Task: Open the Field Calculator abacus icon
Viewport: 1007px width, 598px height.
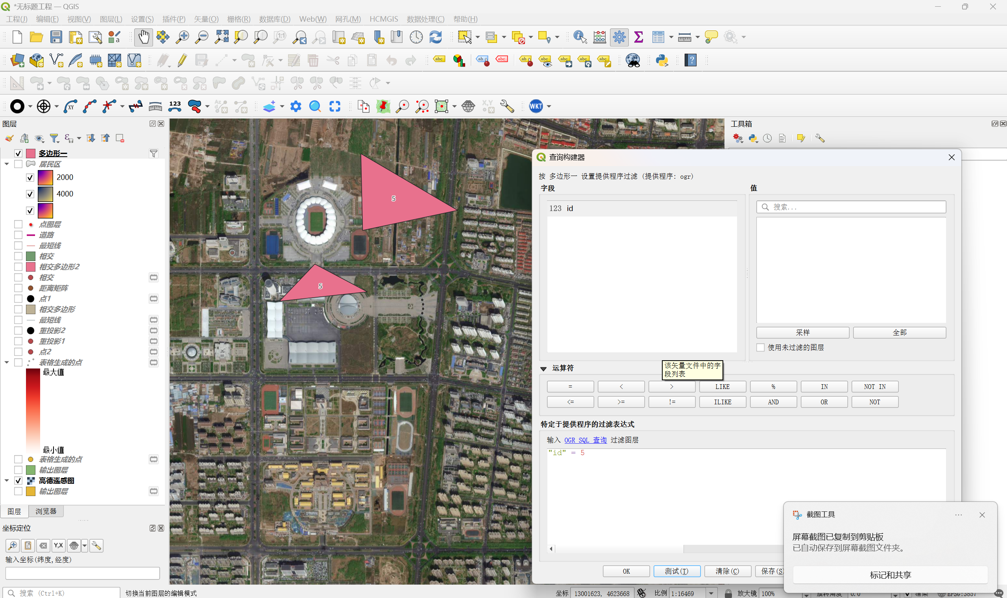Action: (x=599, y=37)
